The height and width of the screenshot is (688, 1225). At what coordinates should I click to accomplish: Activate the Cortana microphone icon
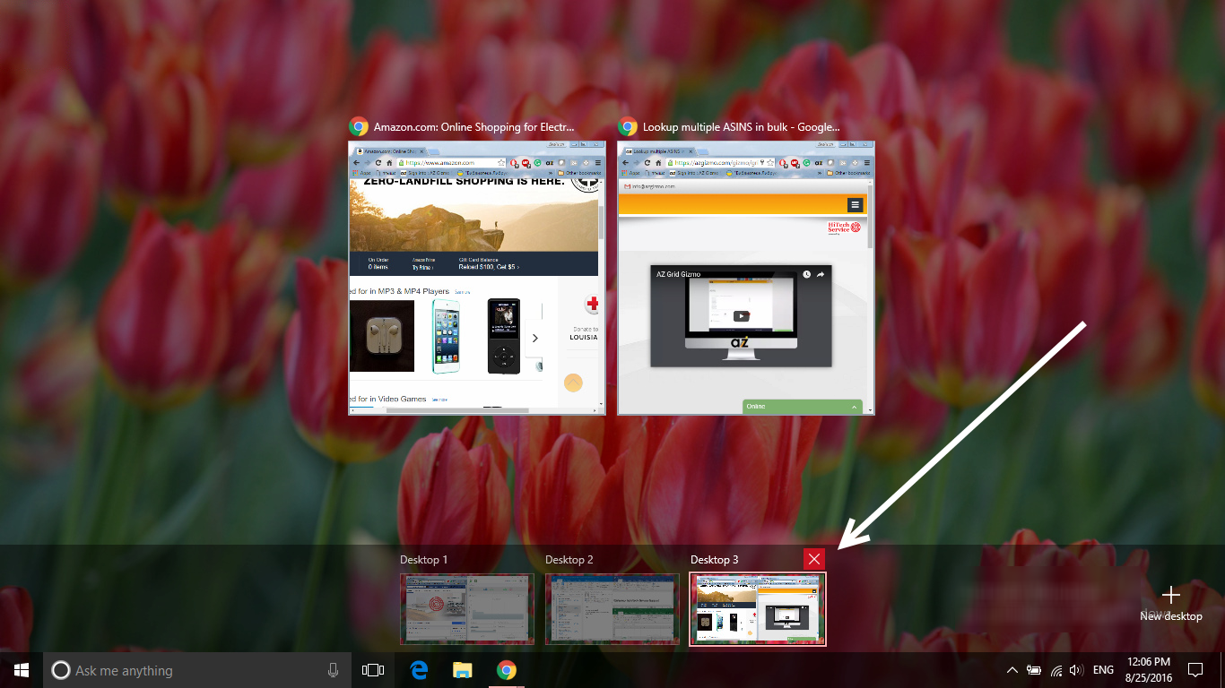point(333,670)
